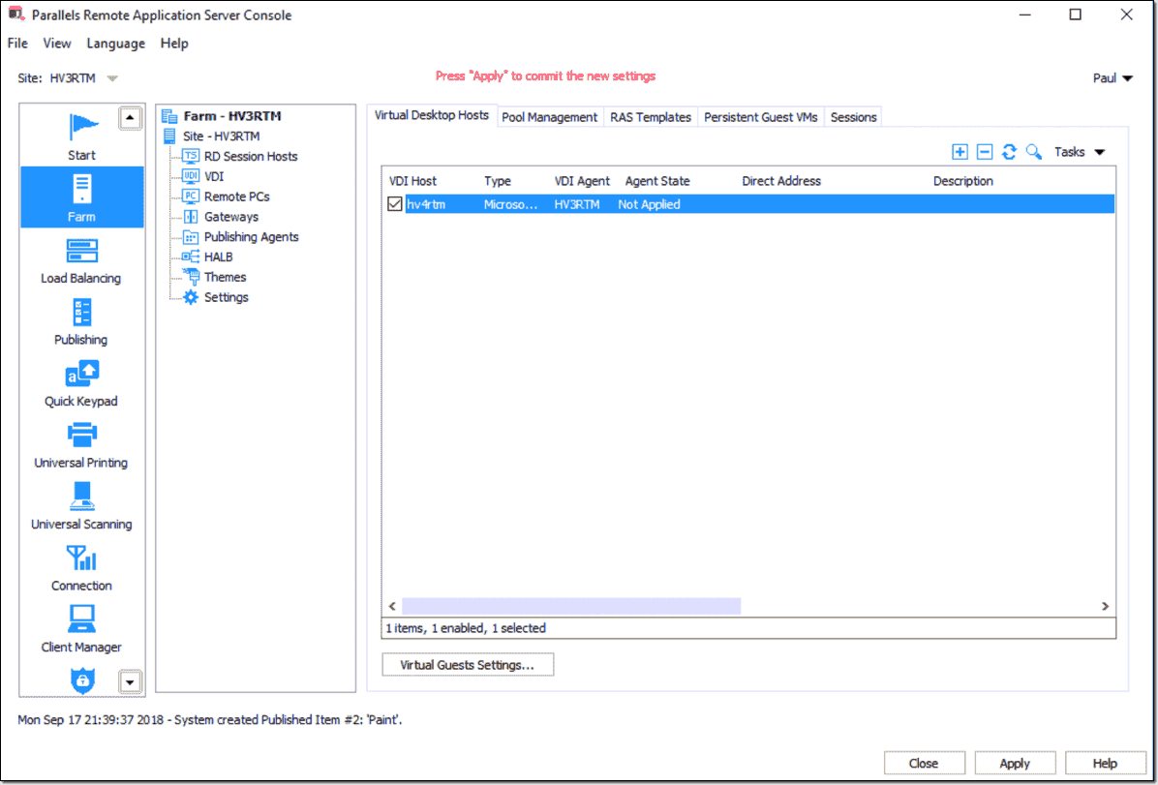The height and width of the screenshot is (785, 1158).
Task: Select the Virtual Desktop Hosts tab
Action: [432, 115]
